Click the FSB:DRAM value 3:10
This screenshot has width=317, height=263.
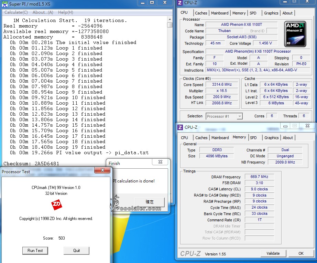click(x=259, y=183)
